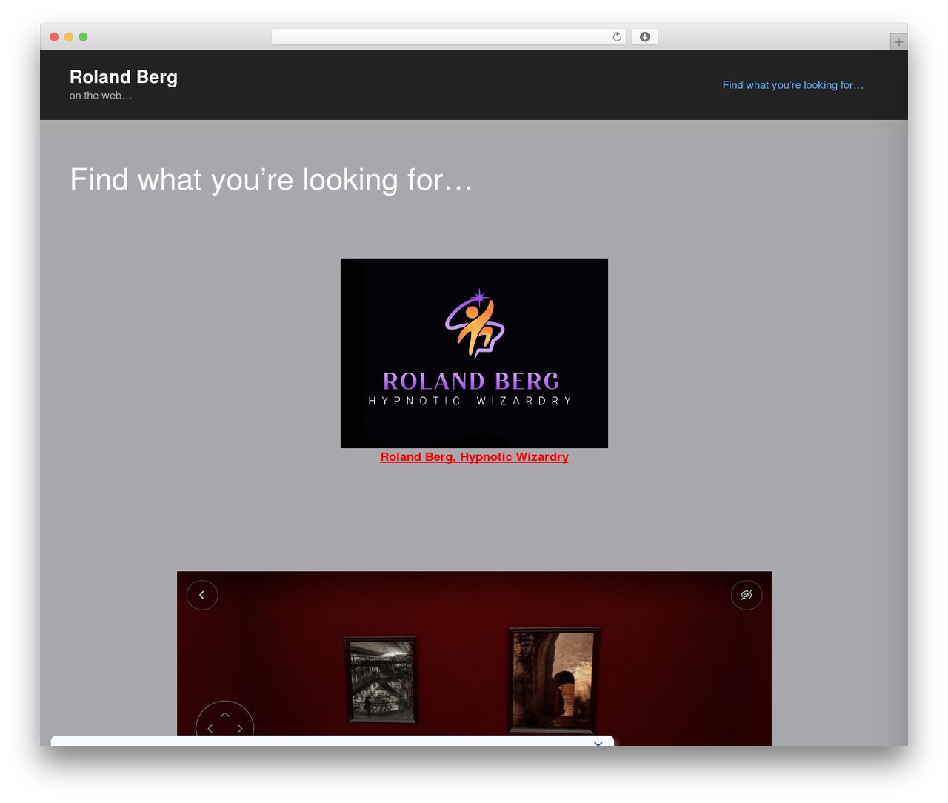
Task: Maximize the window with the green button
Action: pyautogui.click(x=83, y=37)
